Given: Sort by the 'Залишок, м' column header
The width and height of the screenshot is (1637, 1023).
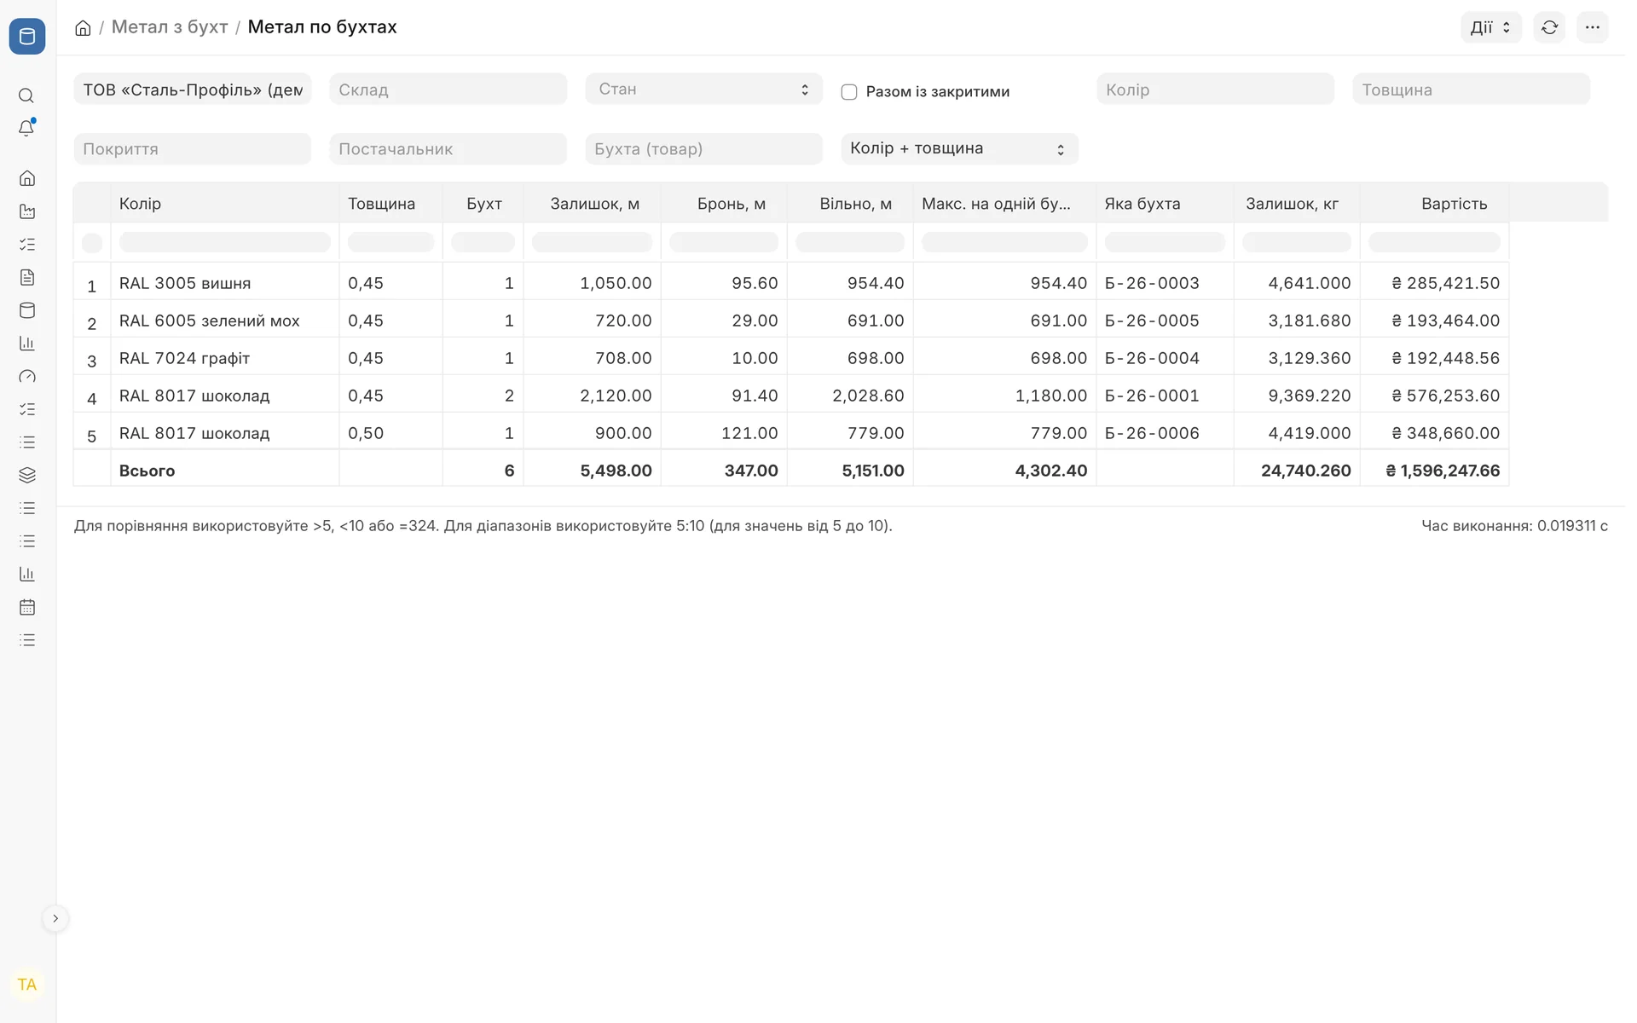Looking at the screenshot, I should [x=593, y=204].
